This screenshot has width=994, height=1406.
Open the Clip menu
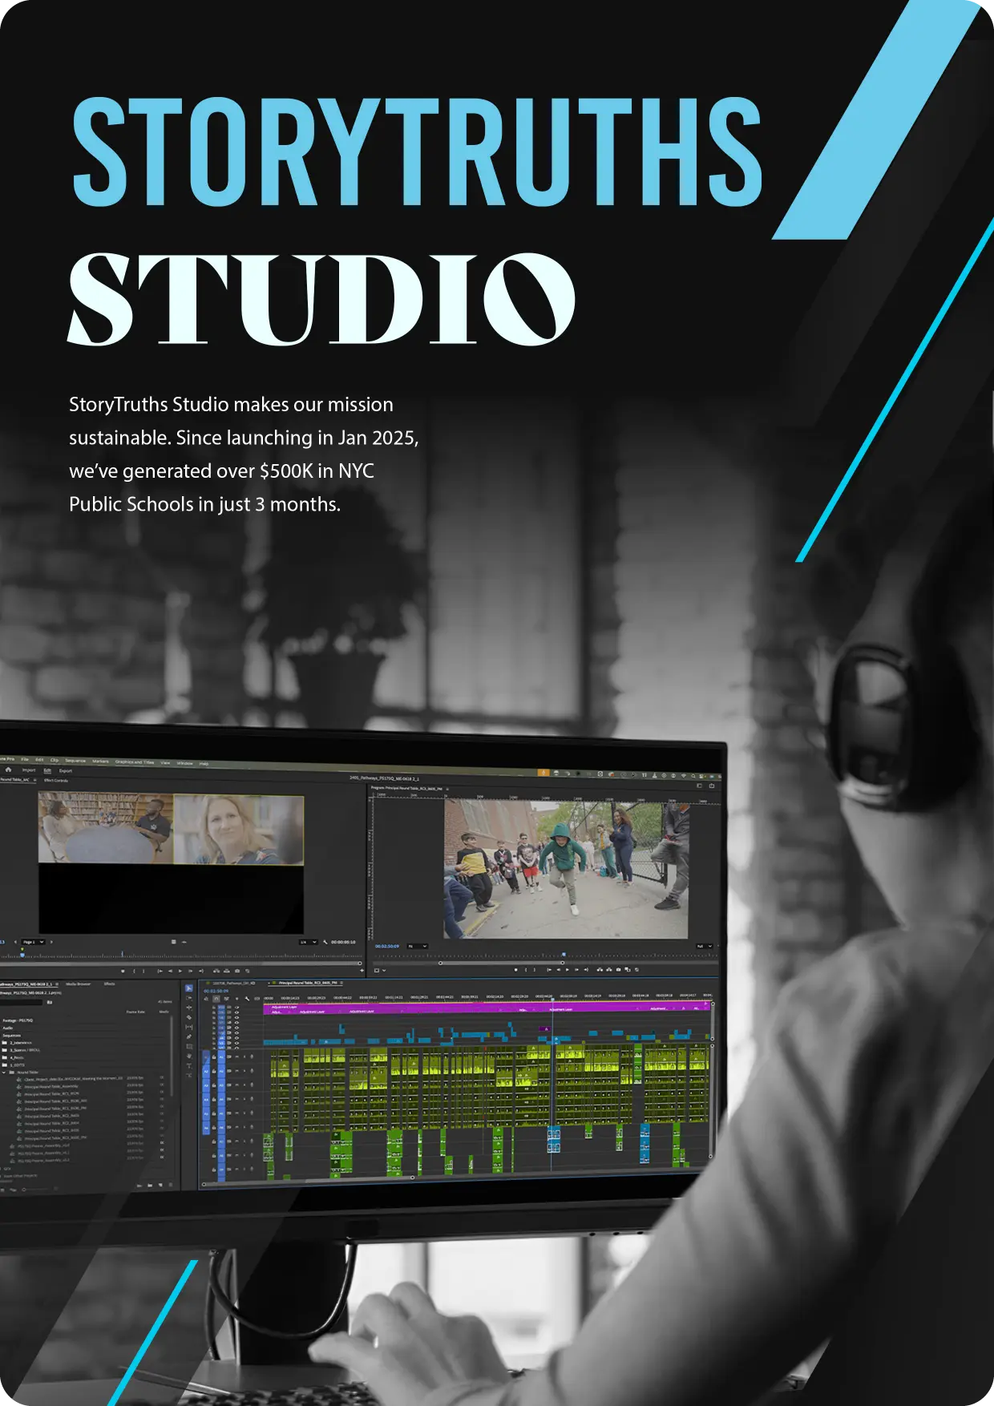(x=55, y=760)
